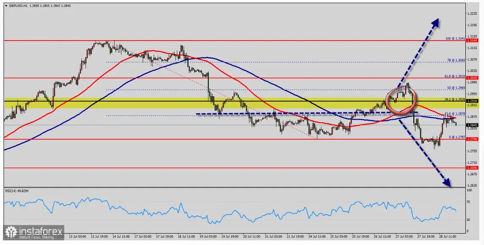Click the 1.2796 red price tag
Screen dimensions: 484x245
[474, 140]
